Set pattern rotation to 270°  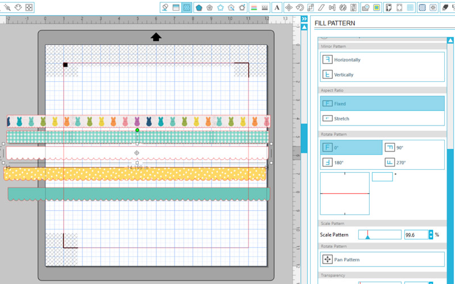tap(413, 162)
